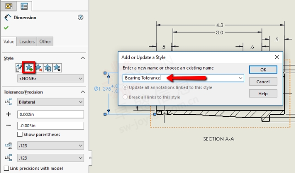Click the unit precision icon
Screen dimensions: 295x173
point(8,146)
